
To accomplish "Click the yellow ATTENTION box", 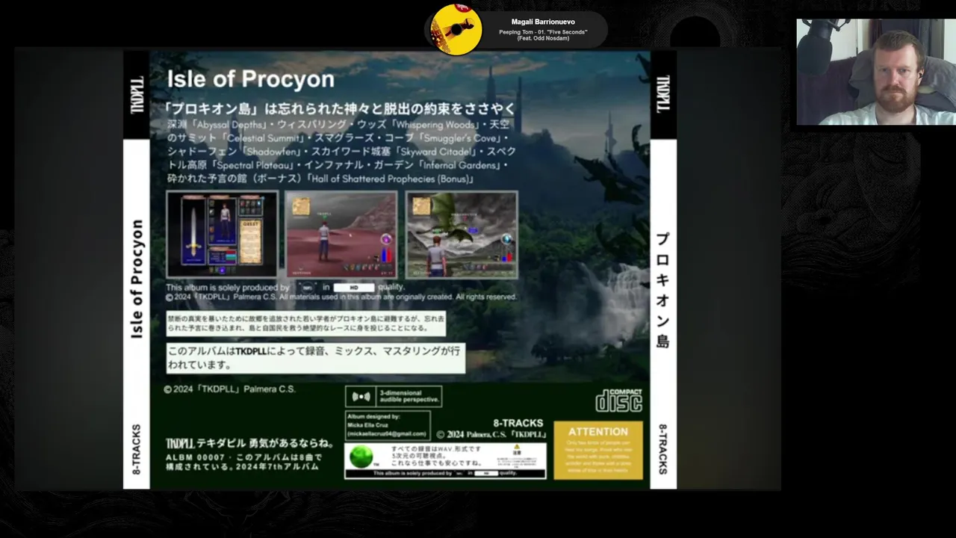I will [x=598, y=450].
